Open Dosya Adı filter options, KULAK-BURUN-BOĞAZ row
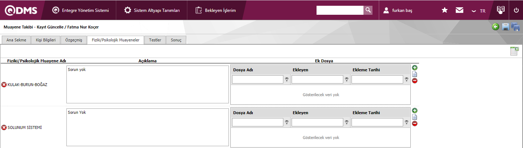This screenshot has height=148, width=523. click(x=287, y=80)
